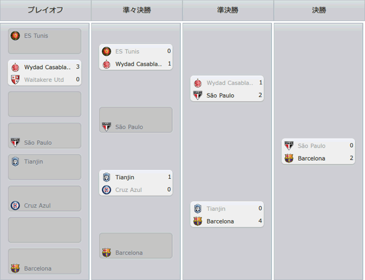The width and height of the screenshot is (365, 280).
Task: Select the プレイオフ column header
Action: tap(46, 10)
